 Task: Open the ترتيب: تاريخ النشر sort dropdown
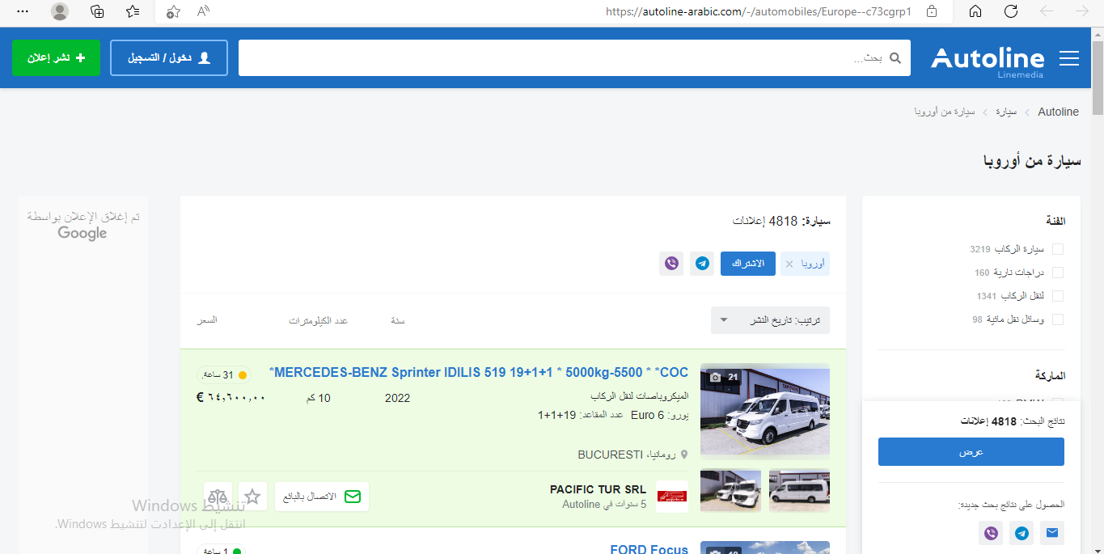pos(770,319)
